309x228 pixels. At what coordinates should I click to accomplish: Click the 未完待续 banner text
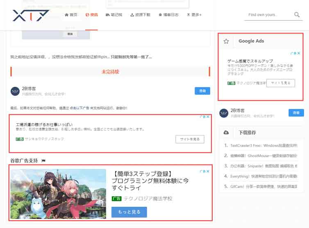[x=110, y=72]
